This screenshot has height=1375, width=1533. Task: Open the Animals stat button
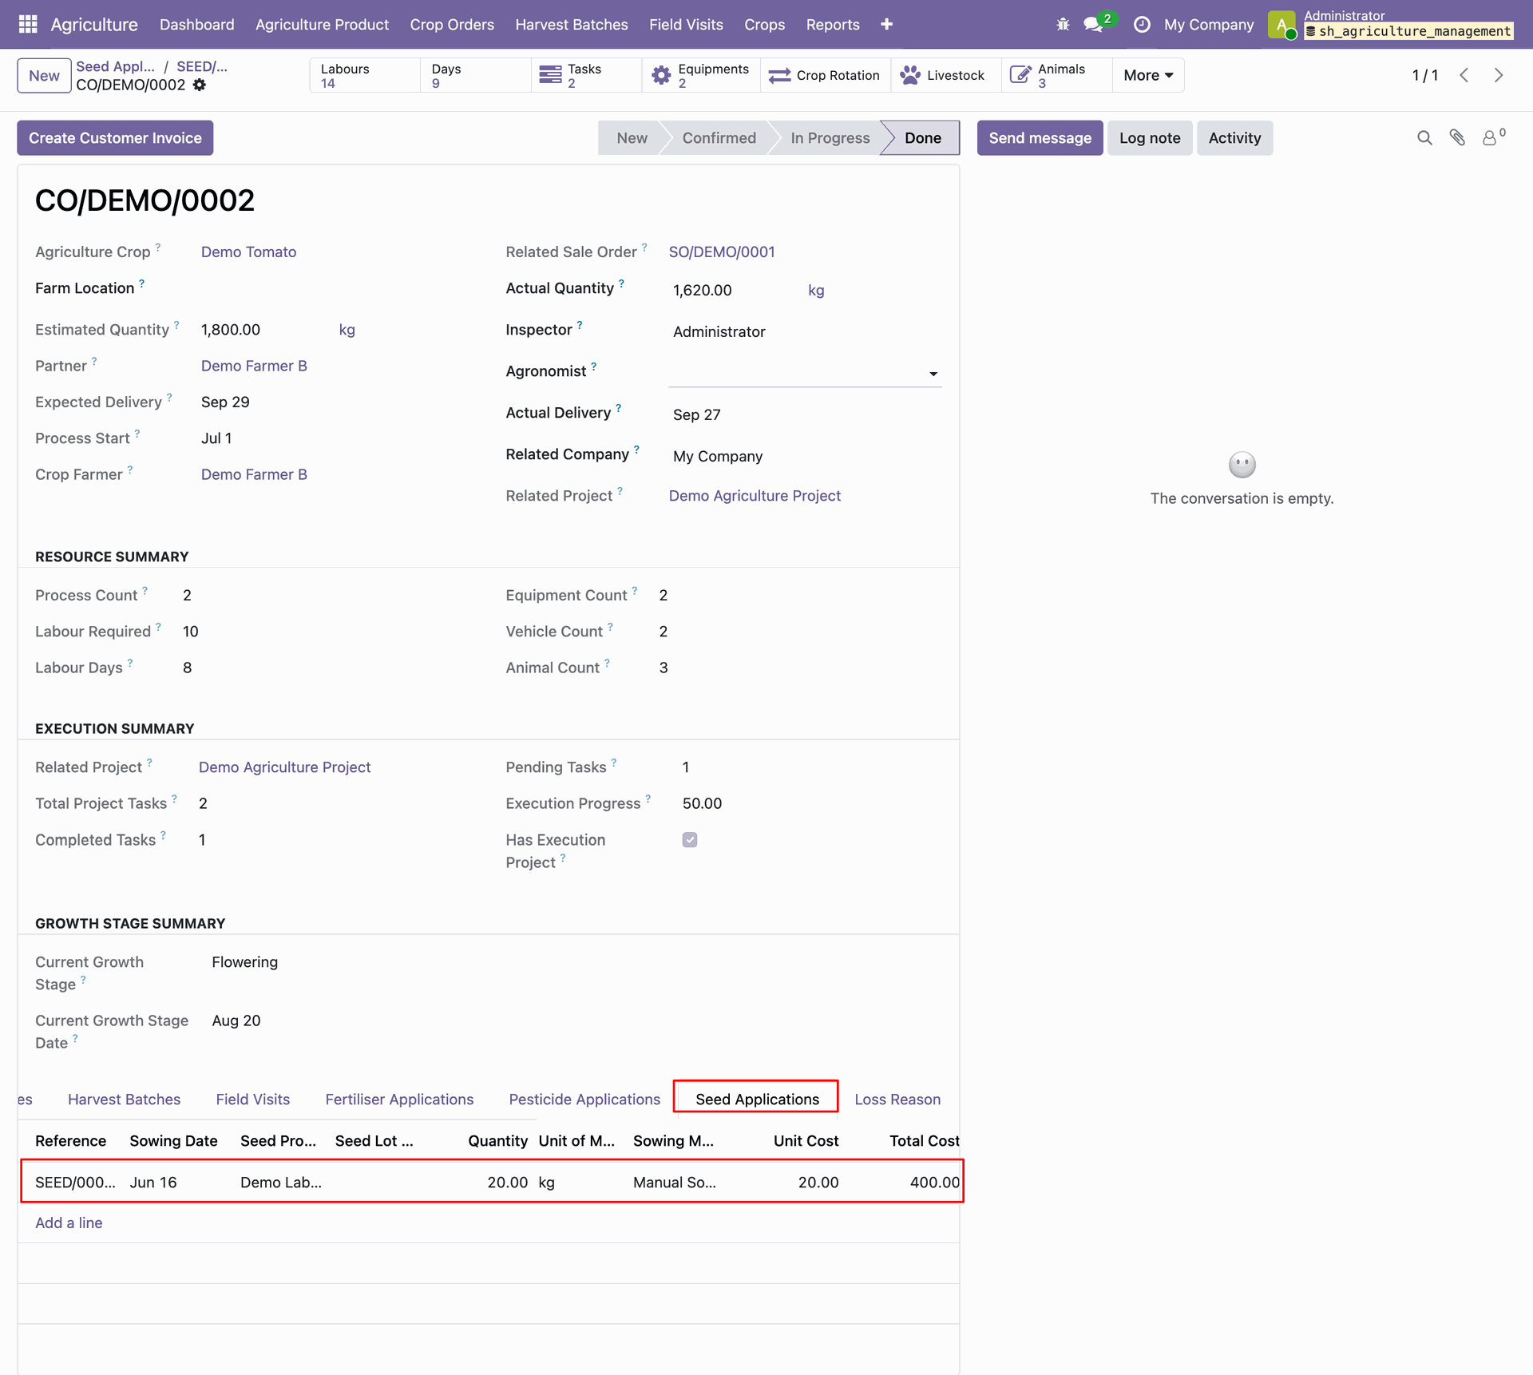(x=1057, y=75)
